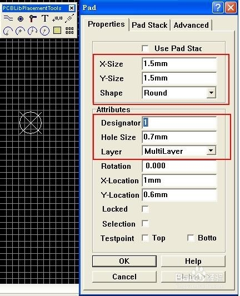The image size is (240, 296).
Task: Select the Place Fill rectangle tool
Action: (57, 31)
